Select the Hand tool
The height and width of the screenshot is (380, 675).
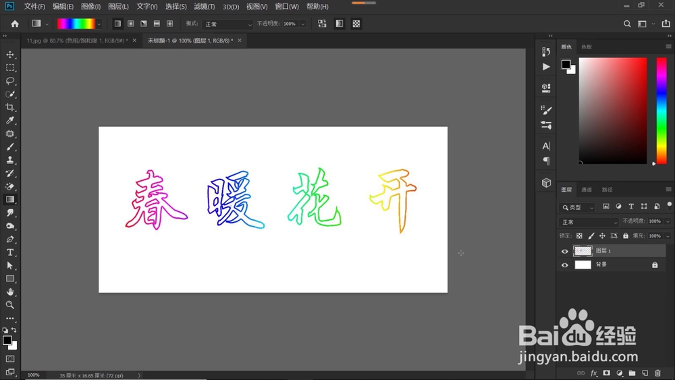10,292
